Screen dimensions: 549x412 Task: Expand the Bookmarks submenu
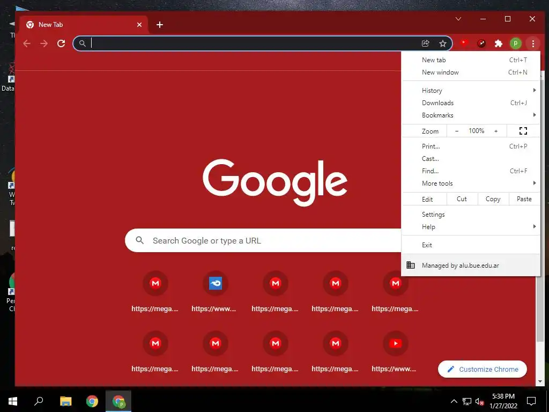click(x=471, y=115)
